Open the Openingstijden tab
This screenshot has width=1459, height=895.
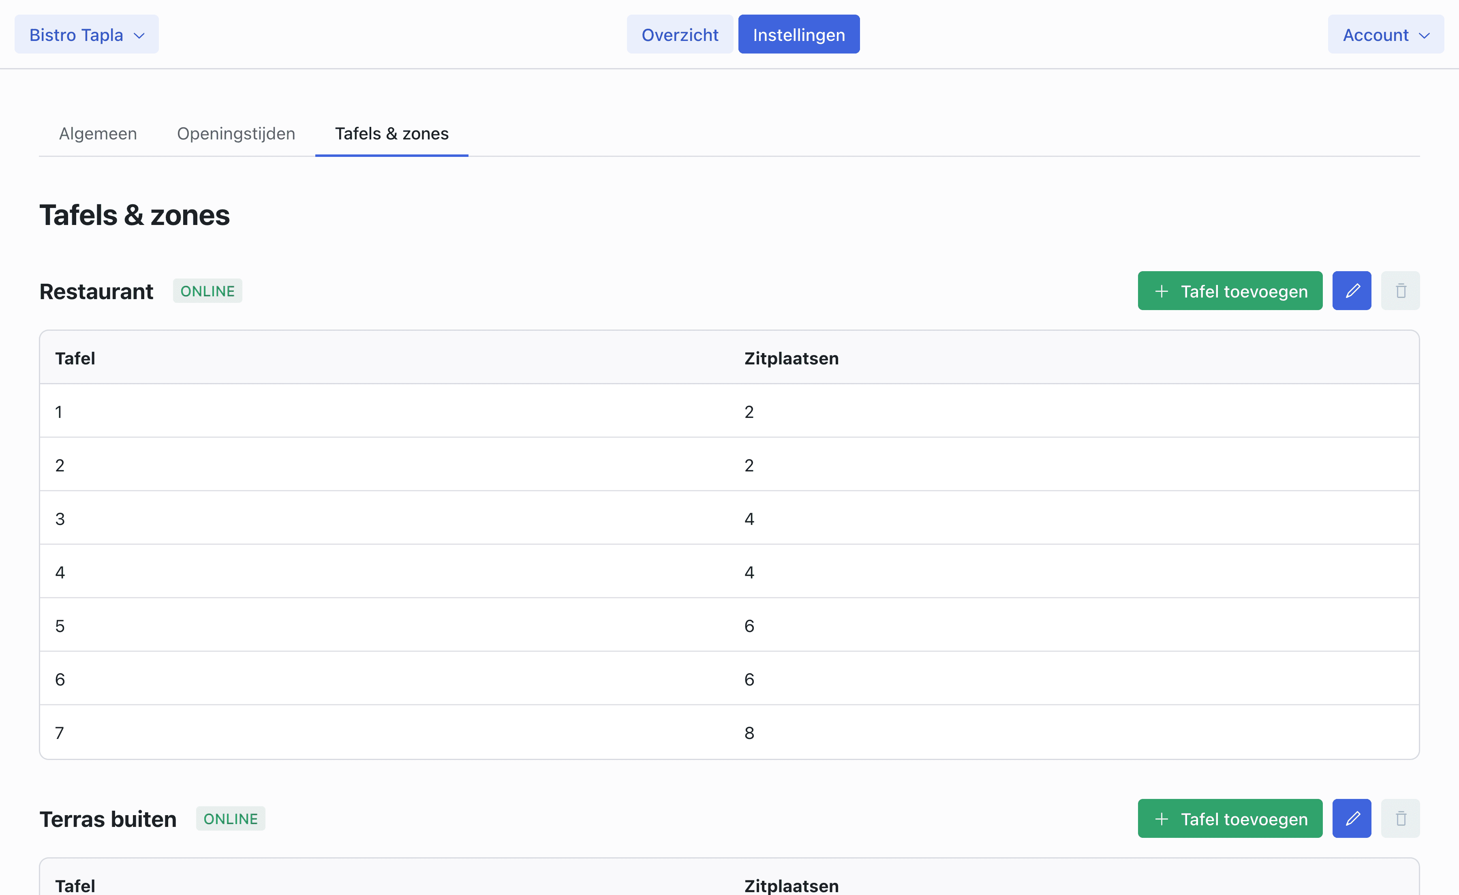click(235, 134)
